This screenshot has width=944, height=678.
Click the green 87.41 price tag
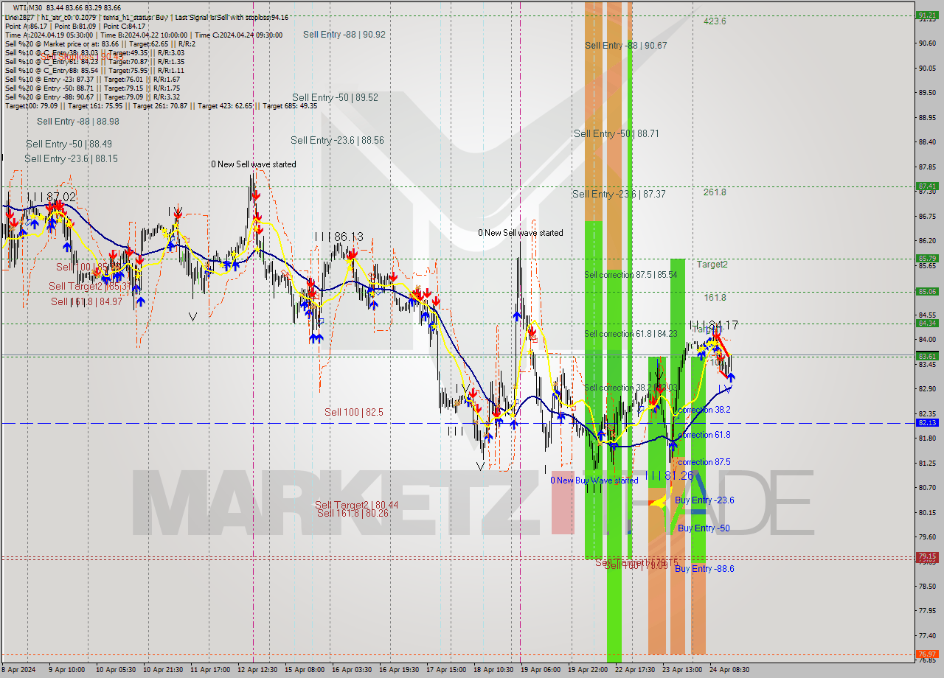[927, 186]
